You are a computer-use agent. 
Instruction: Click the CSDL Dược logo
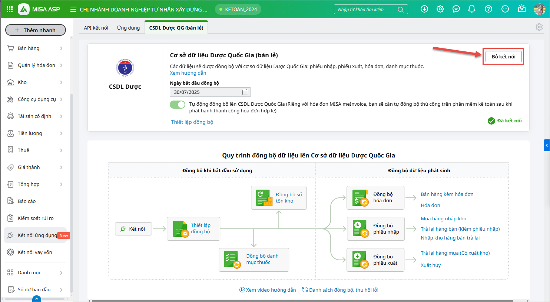point(125,68)
